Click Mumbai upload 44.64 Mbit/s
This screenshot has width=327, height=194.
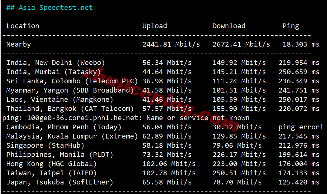pos(167,72)
